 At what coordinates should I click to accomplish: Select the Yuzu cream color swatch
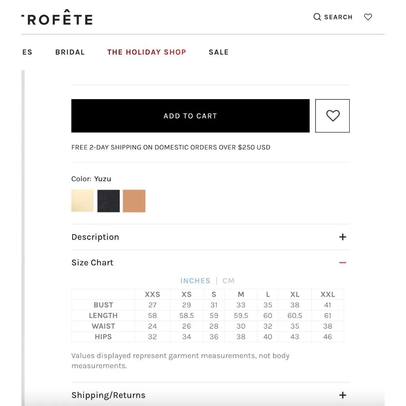pyautogui.click(x=82, y=201)
